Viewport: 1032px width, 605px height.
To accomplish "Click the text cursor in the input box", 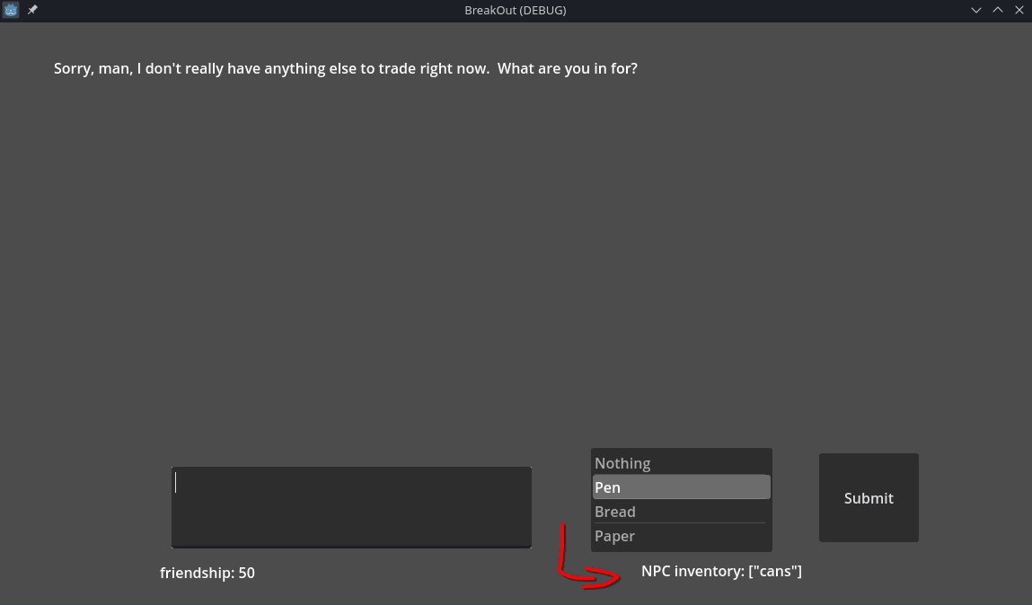I will click(x=176, y=483).
